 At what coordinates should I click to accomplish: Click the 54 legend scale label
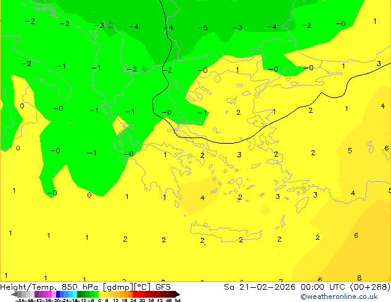click(x=178, y=300)
